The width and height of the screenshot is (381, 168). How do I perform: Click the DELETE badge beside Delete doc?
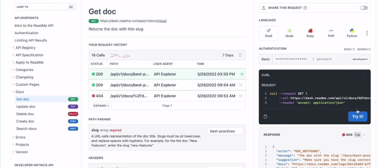(x=73, y=114)
